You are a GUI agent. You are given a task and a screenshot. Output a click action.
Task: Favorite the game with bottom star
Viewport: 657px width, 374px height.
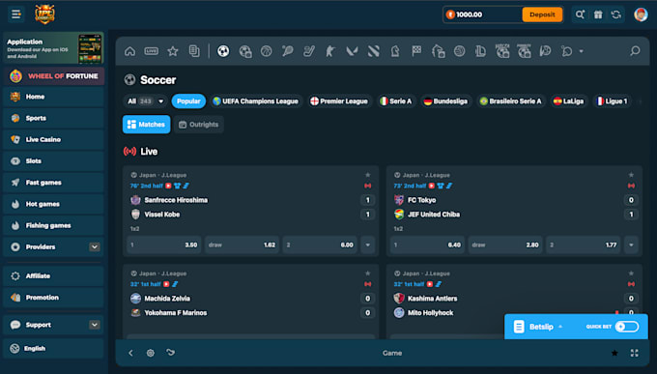point(614,353)
